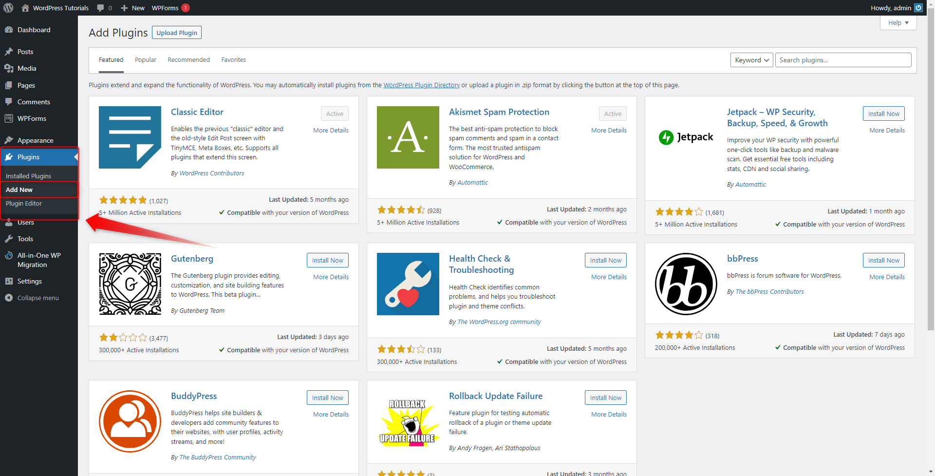The height and width of the screenshot is (476, 935).
Task: Expand the Help dropdown
Action: pos(898,23)
